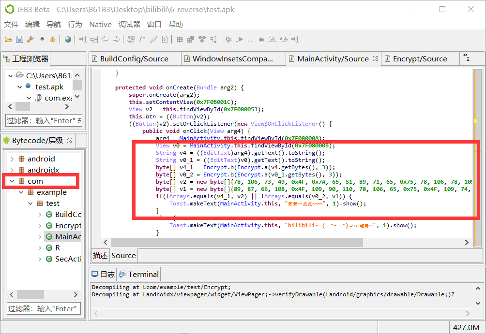486x334 pixels.
Task: Open the 文件 menu
Action: pyautogui.click(x=11, y=25)
